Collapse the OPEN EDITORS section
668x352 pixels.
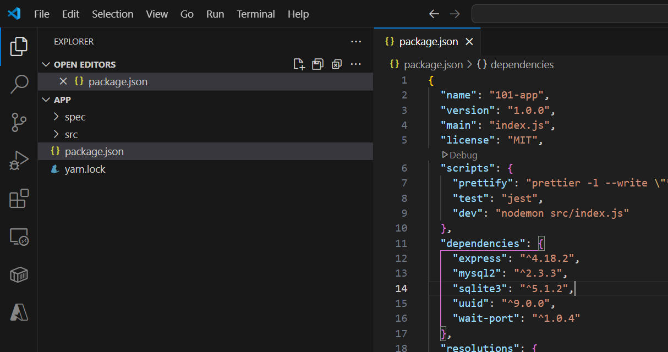click(46, 64)
